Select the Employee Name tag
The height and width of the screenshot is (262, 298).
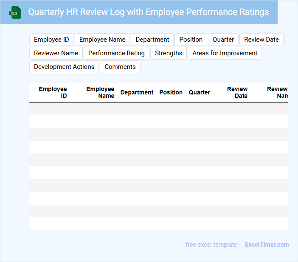tap(102, 40)
